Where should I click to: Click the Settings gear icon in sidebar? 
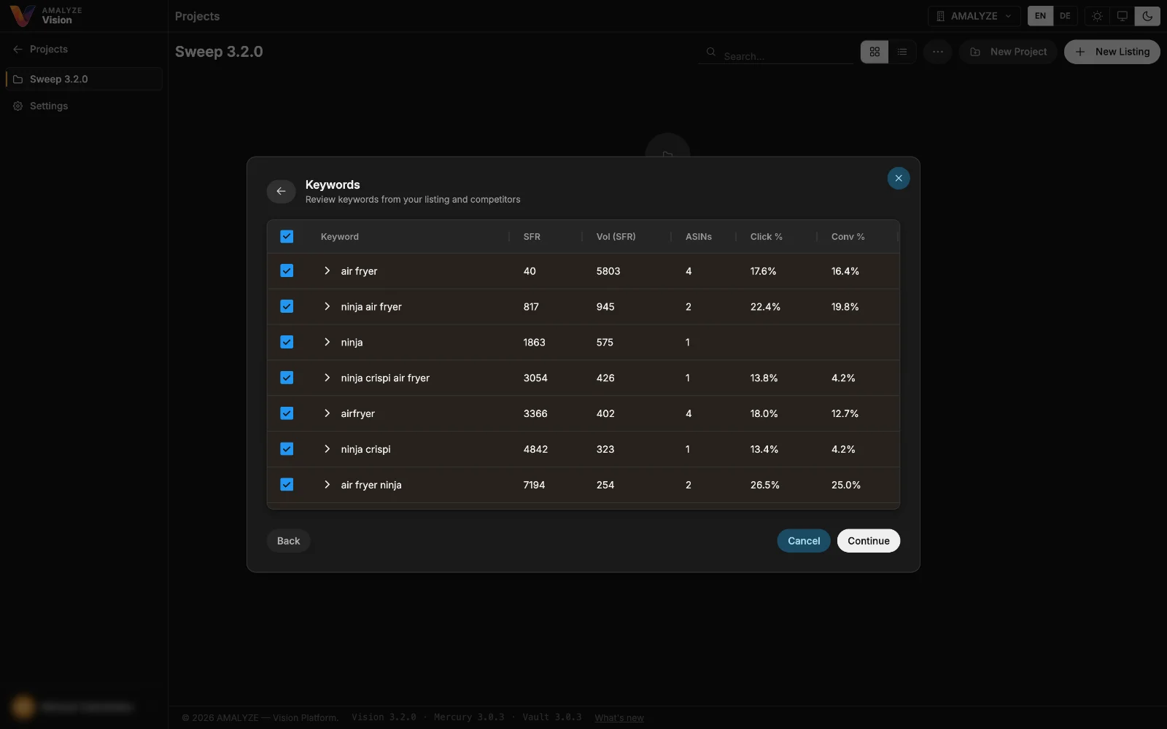18,106
